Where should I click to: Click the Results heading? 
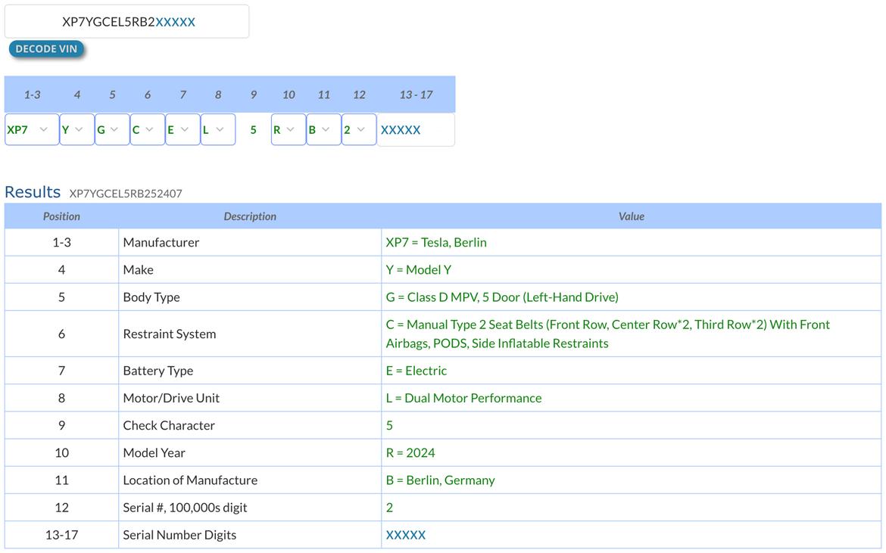33,192
